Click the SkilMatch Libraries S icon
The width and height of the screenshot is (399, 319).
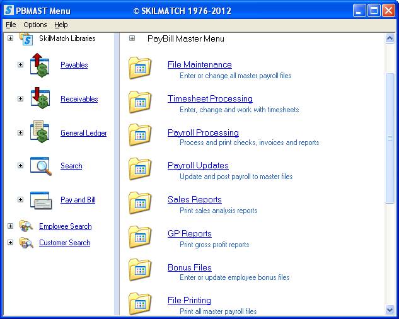(26, 39)
